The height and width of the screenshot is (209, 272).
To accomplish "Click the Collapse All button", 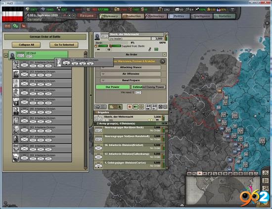I will click(x=26, y=44).
